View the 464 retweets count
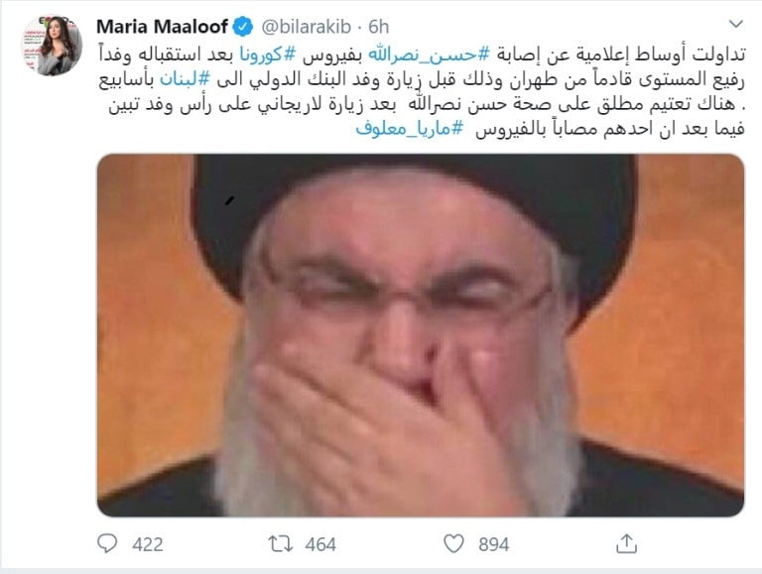 point(320,544)
